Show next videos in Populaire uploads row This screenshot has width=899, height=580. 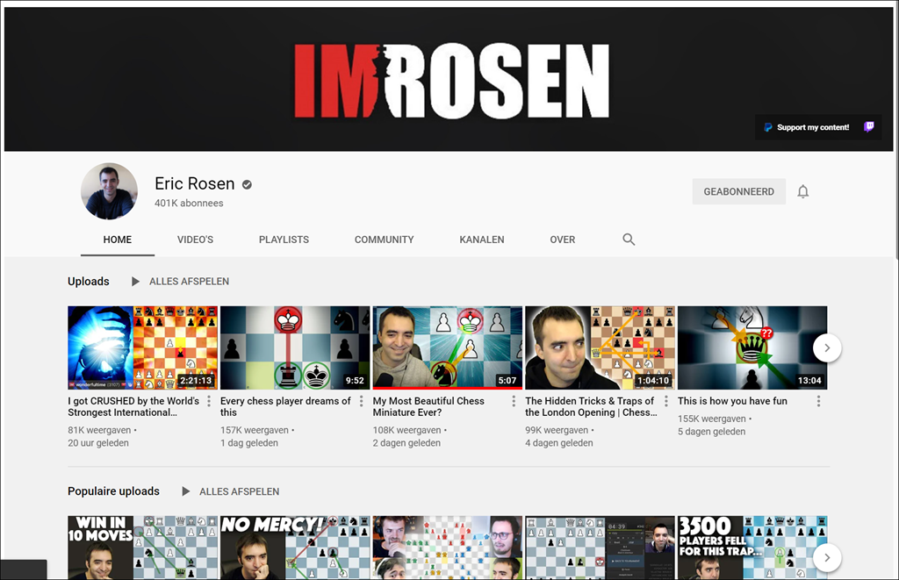point(827,558)
